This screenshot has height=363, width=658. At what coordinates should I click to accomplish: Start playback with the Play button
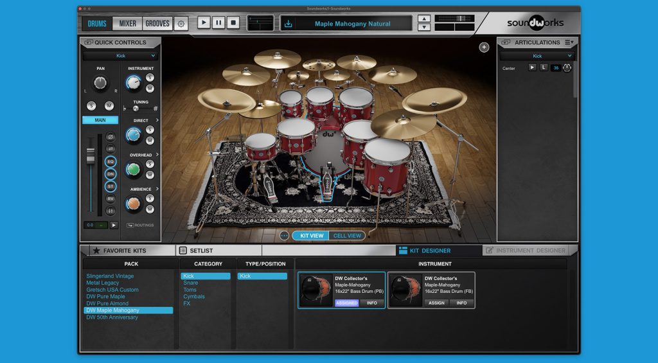[x=204, y=22]
